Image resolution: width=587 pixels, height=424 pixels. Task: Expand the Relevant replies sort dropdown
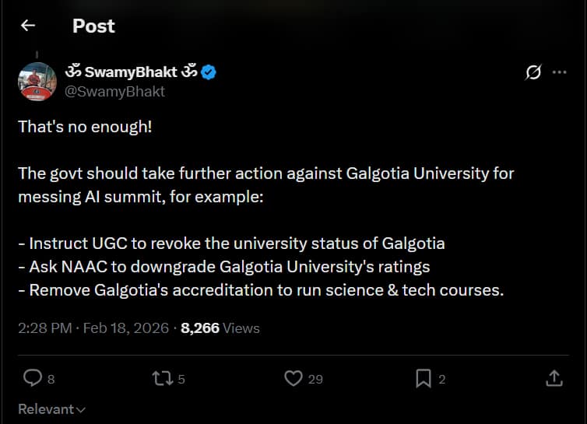51,409
